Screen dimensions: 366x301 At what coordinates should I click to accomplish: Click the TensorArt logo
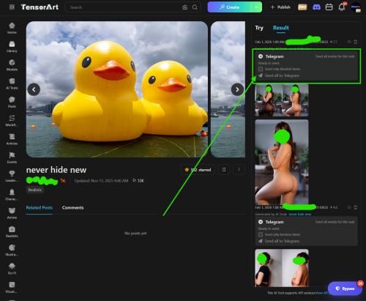[40, 7]
